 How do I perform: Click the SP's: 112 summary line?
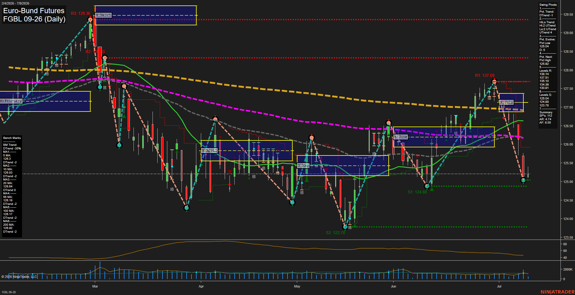546,116
